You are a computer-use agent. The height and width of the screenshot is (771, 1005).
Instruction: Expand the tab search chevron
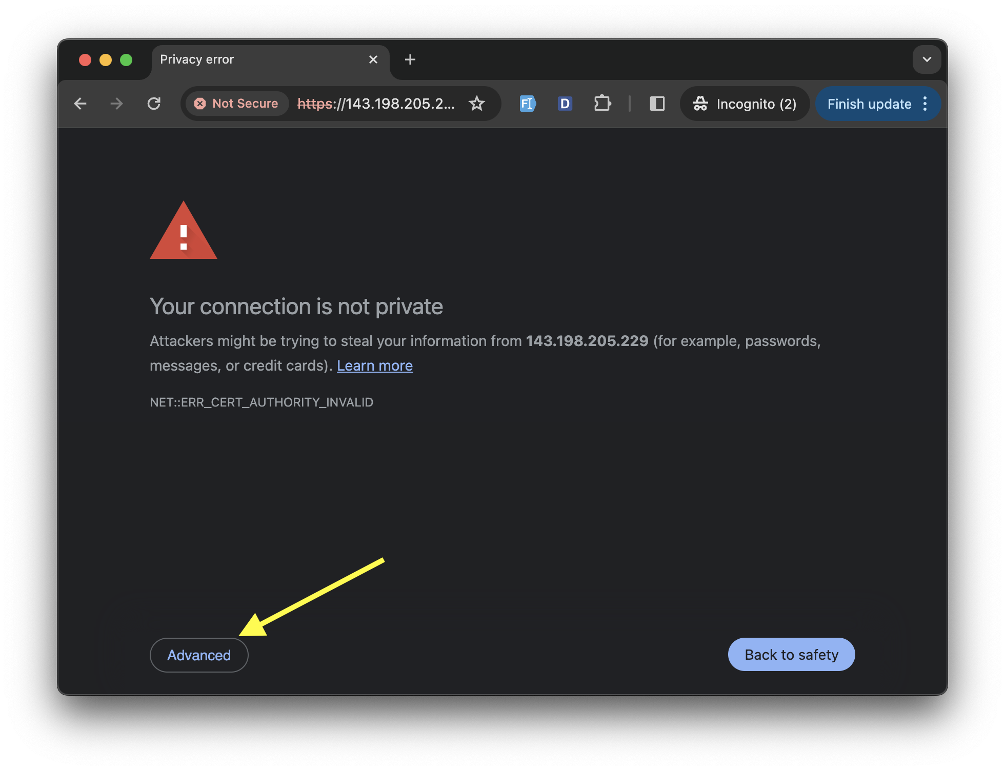click(927, 59)
